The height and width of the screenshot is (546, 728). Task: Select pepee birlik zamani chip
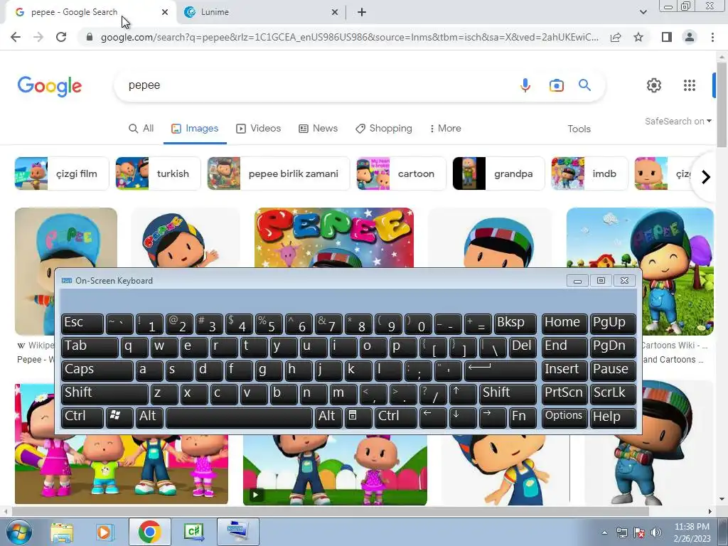pyautogui.click(x=278, y=173)
